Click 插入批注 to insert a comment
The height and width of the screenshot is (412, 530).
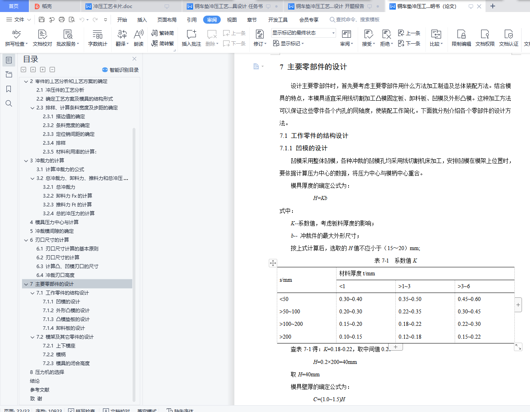click(x=191, y=38)
